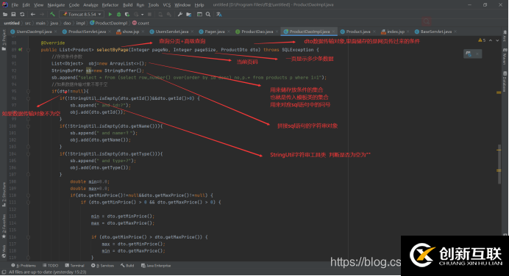Click the Stop square icon
The image size is (509, 276).
pos(149,14)
